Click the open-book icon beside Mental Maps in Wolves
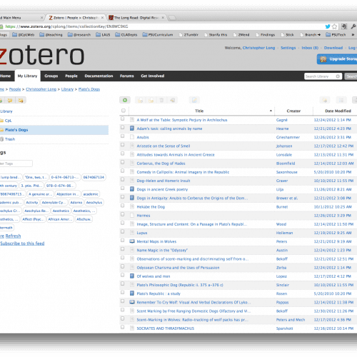This screenshot has height=357, width=357. tap(132, 241)
